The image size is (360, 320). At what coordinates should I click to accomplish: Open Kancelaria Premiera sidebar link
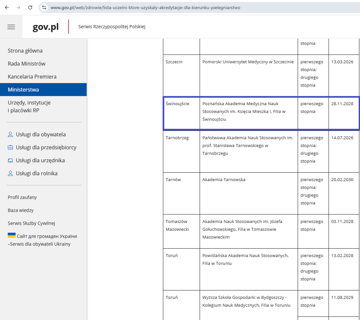(32, 77)
